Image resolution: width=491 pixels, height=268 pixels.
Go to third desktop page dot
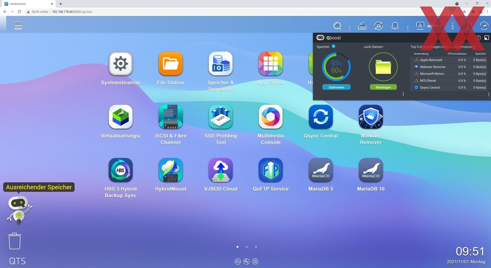[x=256, y=247]
